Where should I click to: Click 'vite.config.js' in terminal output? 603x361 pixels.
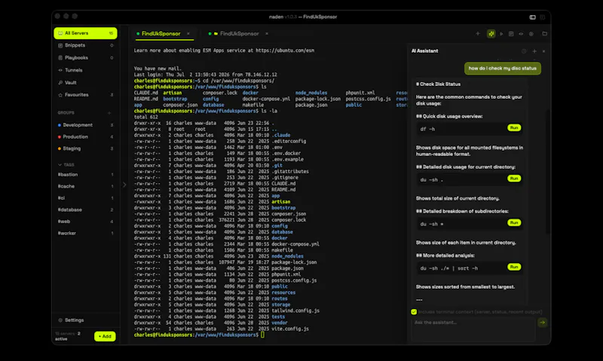(x=290, y=329)
